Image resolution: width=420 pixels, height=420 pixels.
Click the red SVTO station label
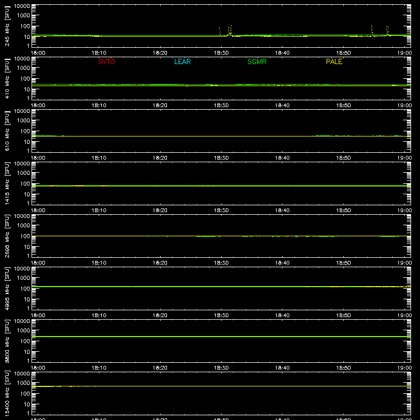pyautogui.click(x=107, y=61)
